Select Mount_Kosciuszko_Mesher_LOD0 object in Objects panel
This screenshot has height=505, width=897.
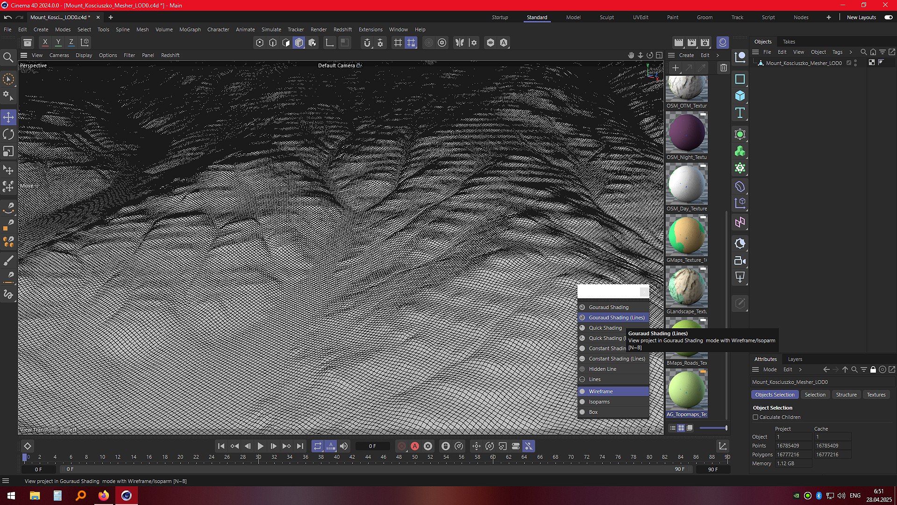click(x=804, y=63)
